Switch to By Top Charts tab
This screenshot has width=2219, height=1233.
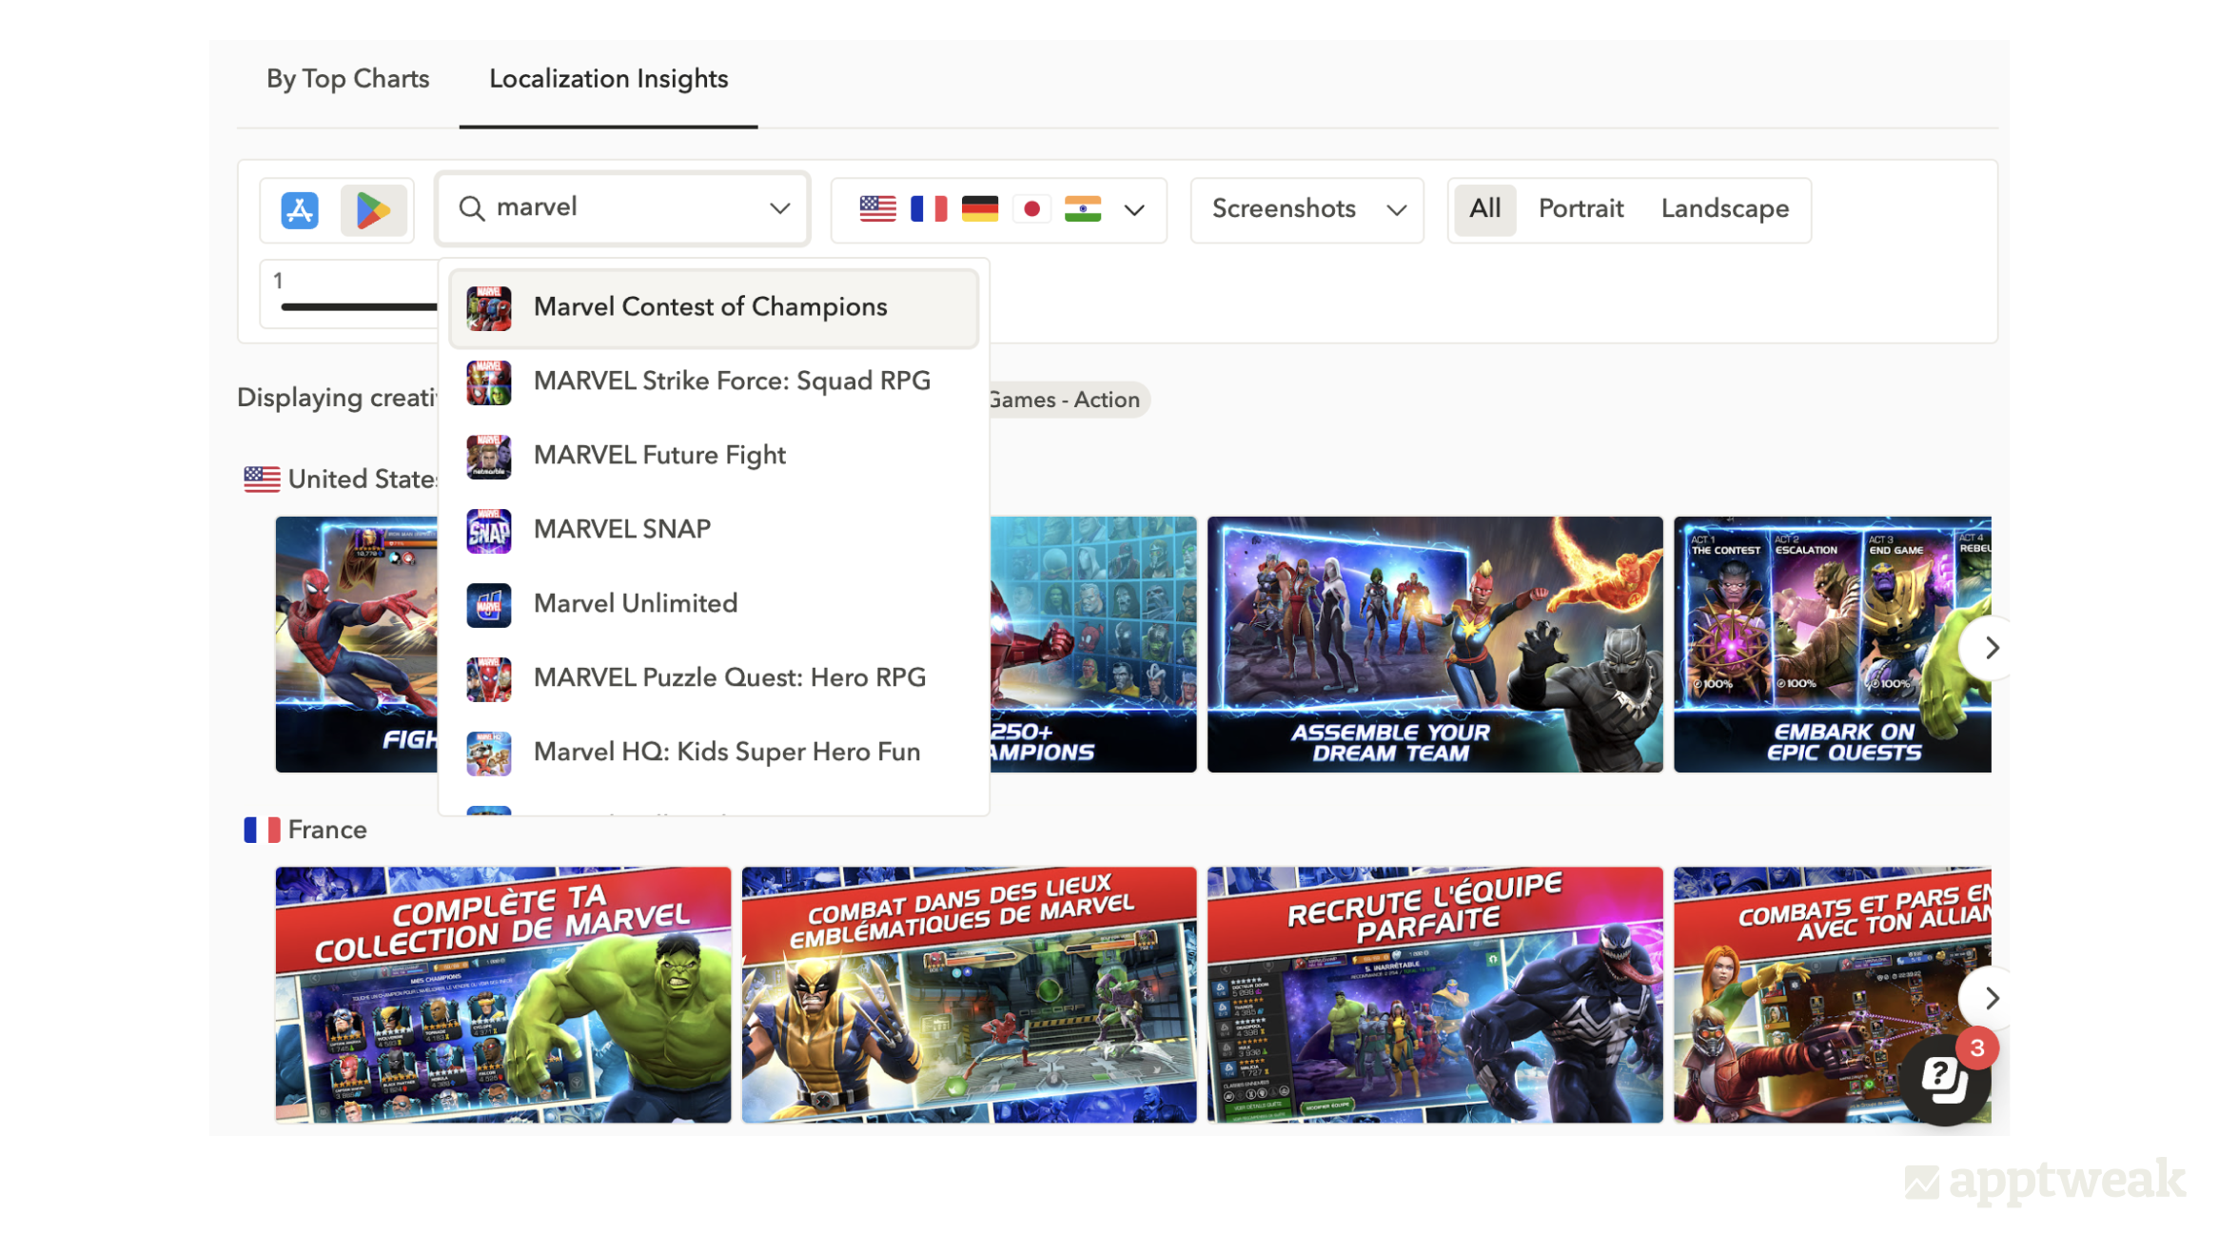coord(347,79)
